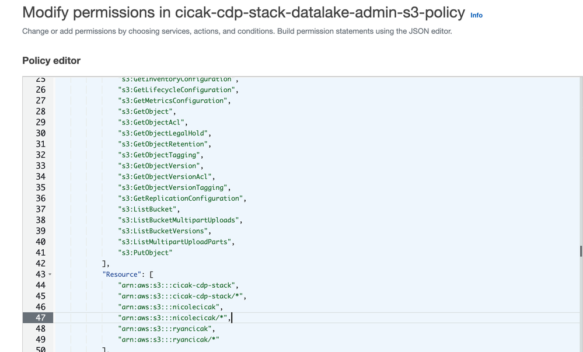Collapse the Resource block at line 43
The width and height of the screenshot is (583, 352).
click(50, 274)
